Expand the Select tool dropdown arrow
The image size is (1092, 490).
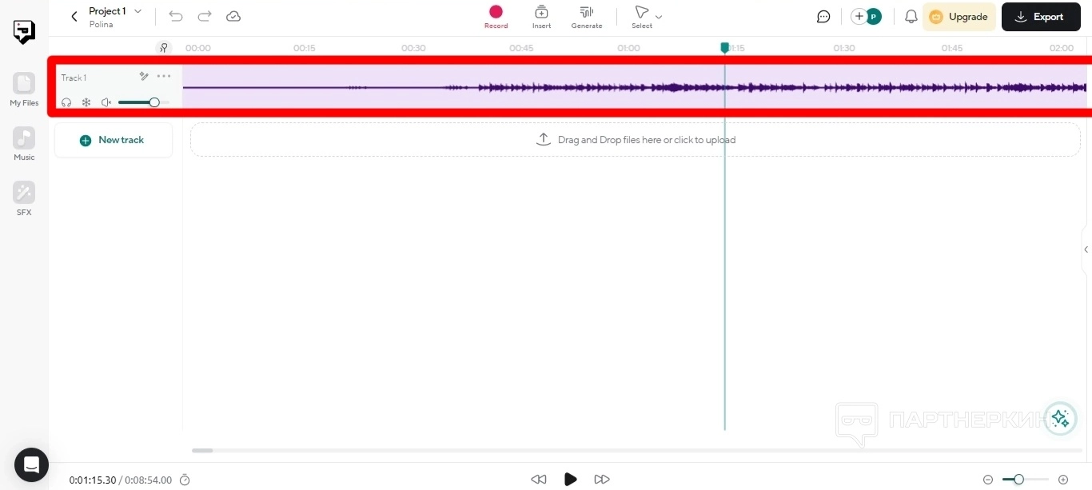[x=659, y=17]
